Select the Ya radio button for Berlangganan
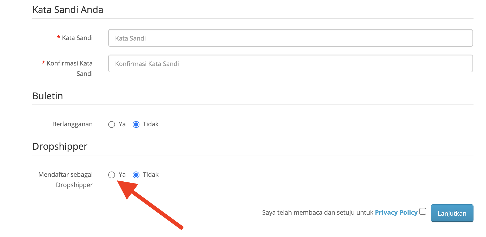The image size is (486, 237). pos(112,124)
